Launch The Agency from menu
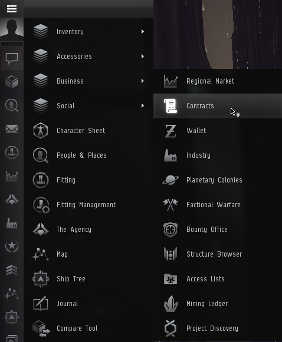282x342 pixels. coord(88,230)
